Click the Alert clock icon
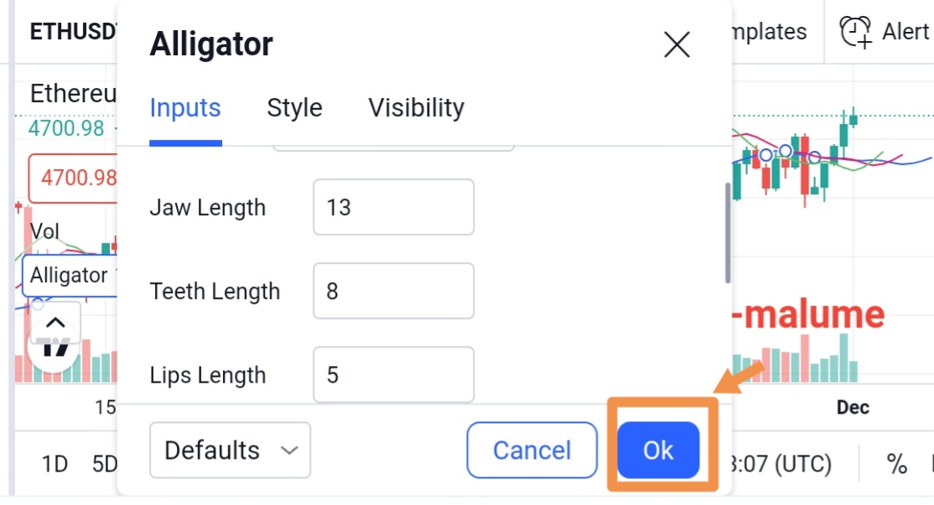Screen dimensions: 934x505 pyautogui.click(x=855, y=32)
